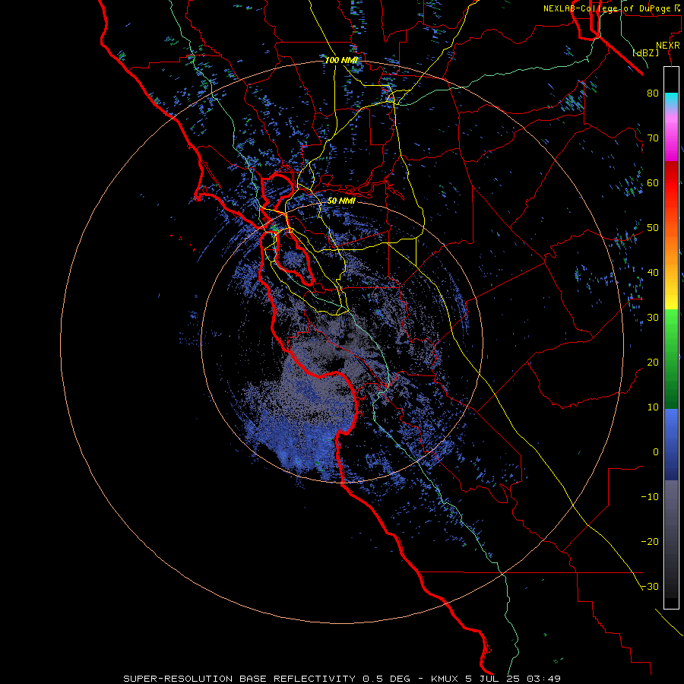The height and width of the screenshot is (684, 684).
Task: Click the -20 value on dBZ scale
Action: pos(650,541)
